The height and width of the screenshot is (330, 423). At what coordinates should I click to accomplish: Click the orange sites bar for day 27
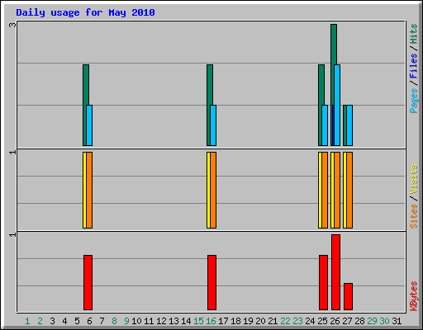(x=349, y=190)
